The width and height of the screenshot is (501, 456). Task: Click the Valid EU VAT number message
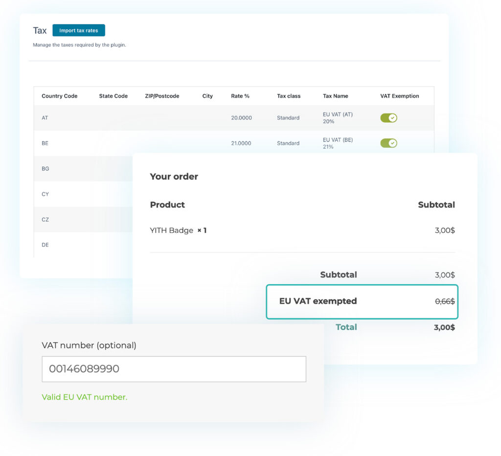pyautogui.click(x=84, y=397)
